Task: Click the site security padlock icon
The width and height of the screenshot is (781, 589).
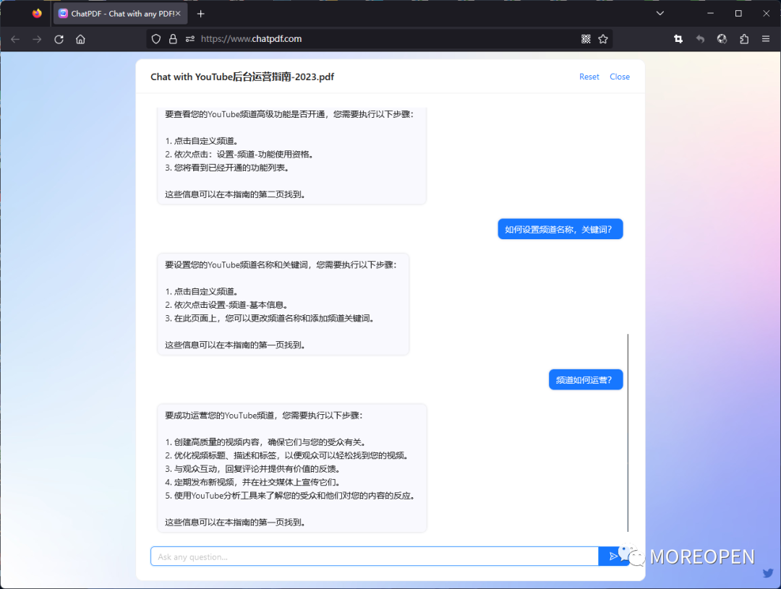Action: 173,39
